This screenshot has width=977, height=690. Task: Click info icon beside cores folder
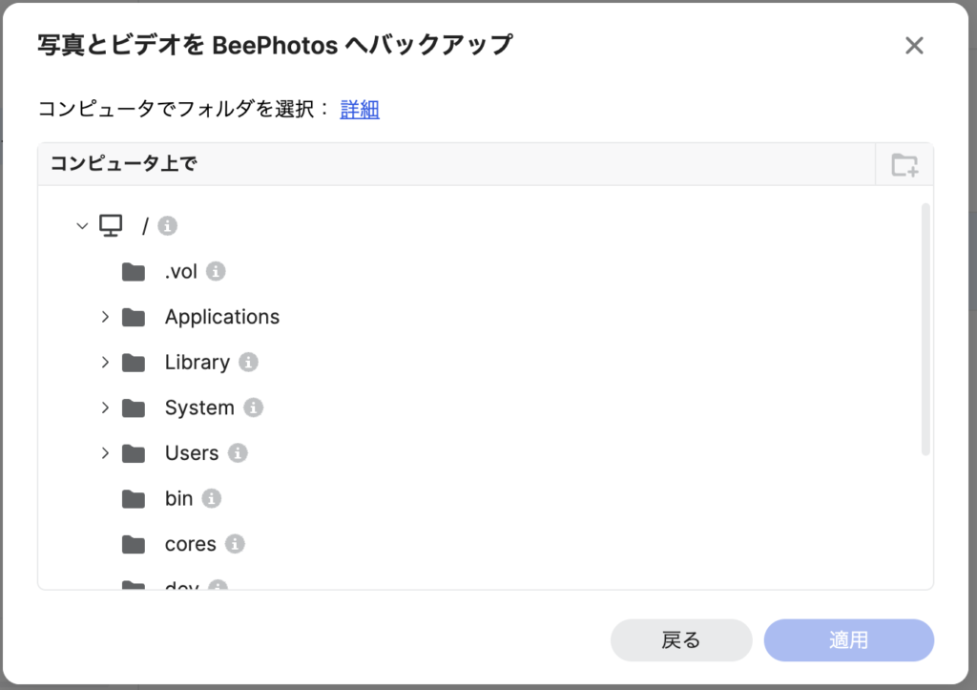coord(235,544)
